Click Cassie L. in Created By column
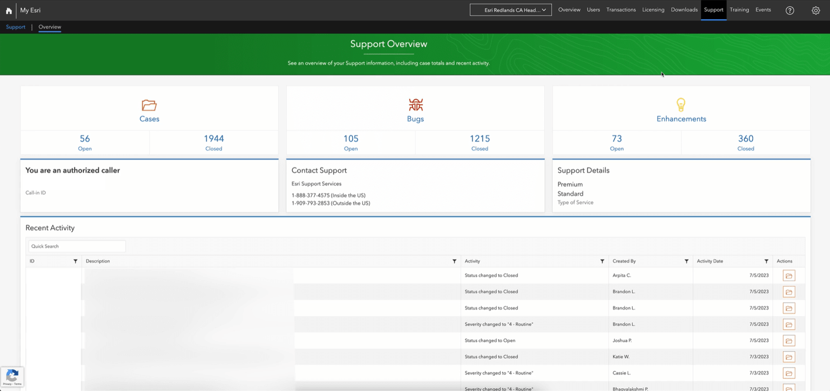Image resolution: width=830 pixels, height=392 pixels. [x=622, y=373]
